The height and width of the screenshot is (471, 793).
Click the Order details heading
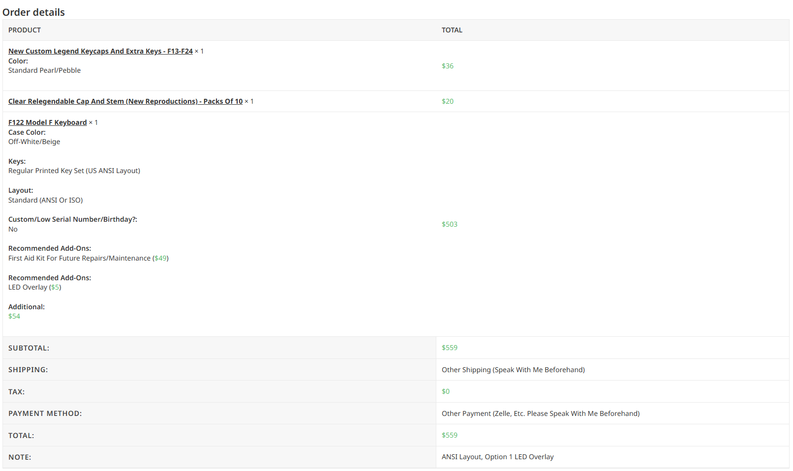coord(33,12)
